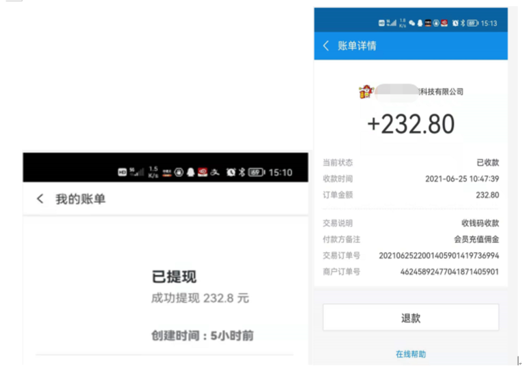The image size is (522, 366).
Task: Tap the battery indicator next to 15:13
Action: pyautogui.click(x=472, y=23)
